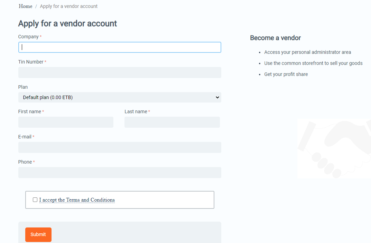
Task: Open the Plan dropdown showing Default plan
Action: pos(120,97)
